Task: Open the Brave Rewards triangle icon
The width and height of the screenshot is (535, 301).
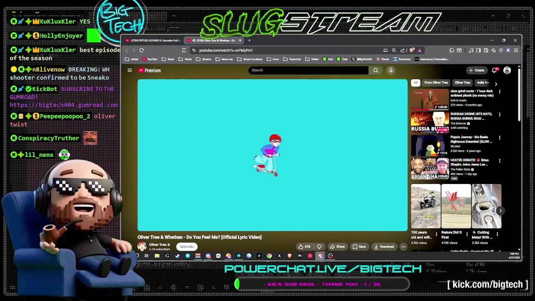Action: 420,50
